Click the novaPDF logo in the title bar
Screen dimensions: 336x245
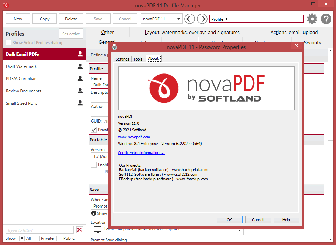click(6, 5)
